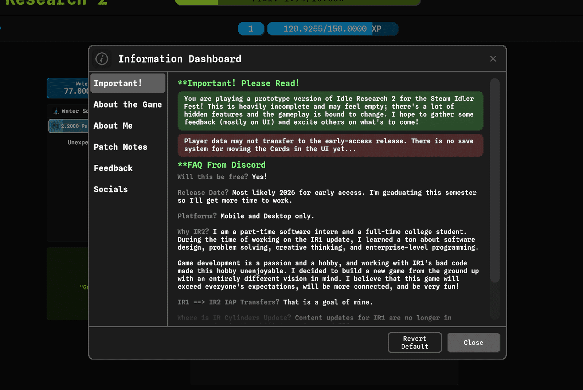583x390 pixels.
Task: Click the 'Why IR2?' question text
Action: click(193, 232)
